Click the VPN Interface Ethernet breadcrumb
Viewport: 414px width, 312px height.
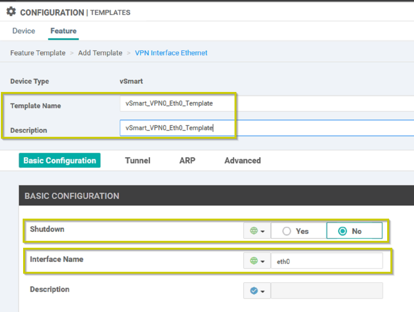point(171,53)
